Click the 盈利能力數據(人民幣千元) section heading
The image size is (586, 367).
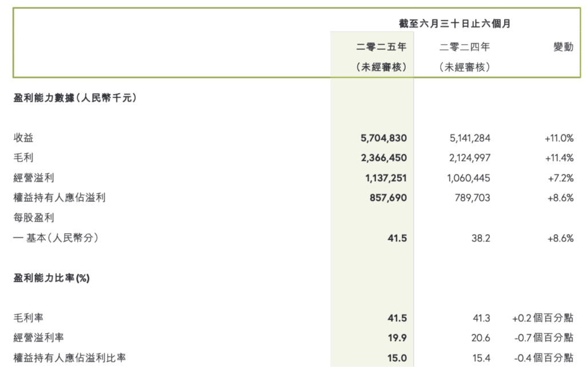(x=74, y=98)
